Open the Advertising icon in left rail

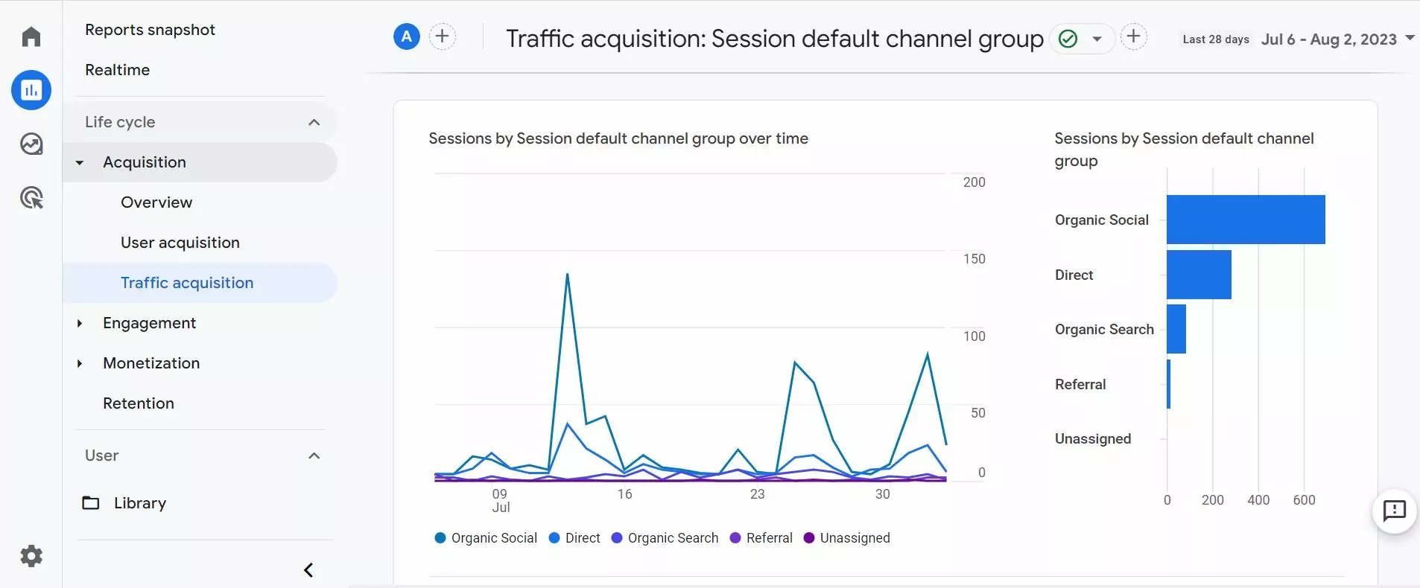31,198
